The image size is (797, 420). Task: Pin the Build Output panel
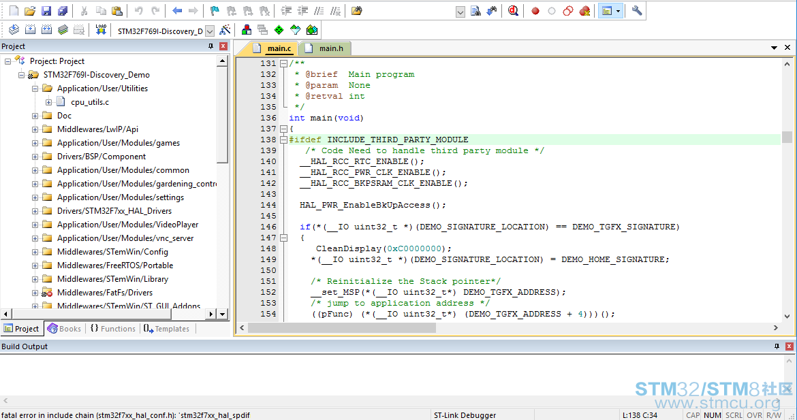(777, 346)
